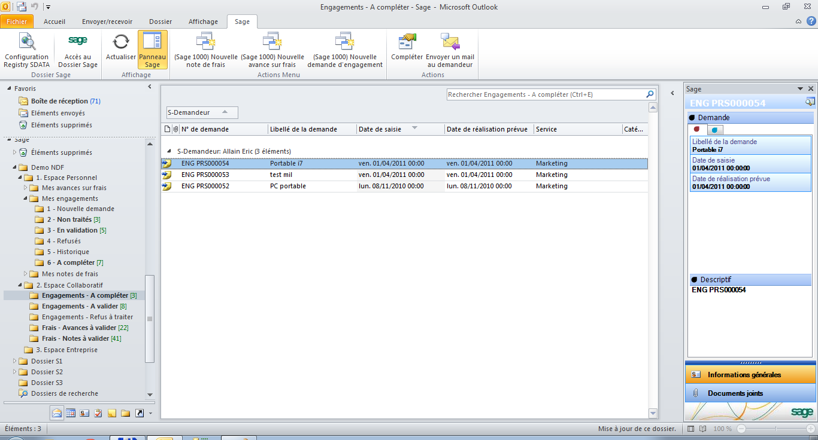The image size is (818, 440).
Task: Click Envoyer un mail au demandeur
Action: coord(450,50)
